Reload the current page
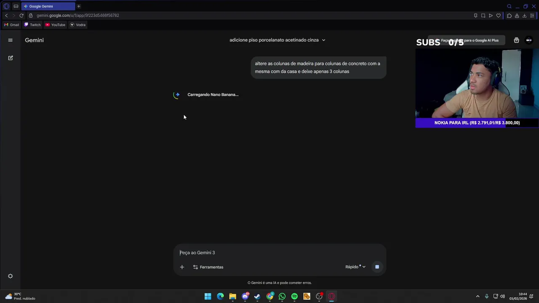539x303 pixels. (21, 16)
